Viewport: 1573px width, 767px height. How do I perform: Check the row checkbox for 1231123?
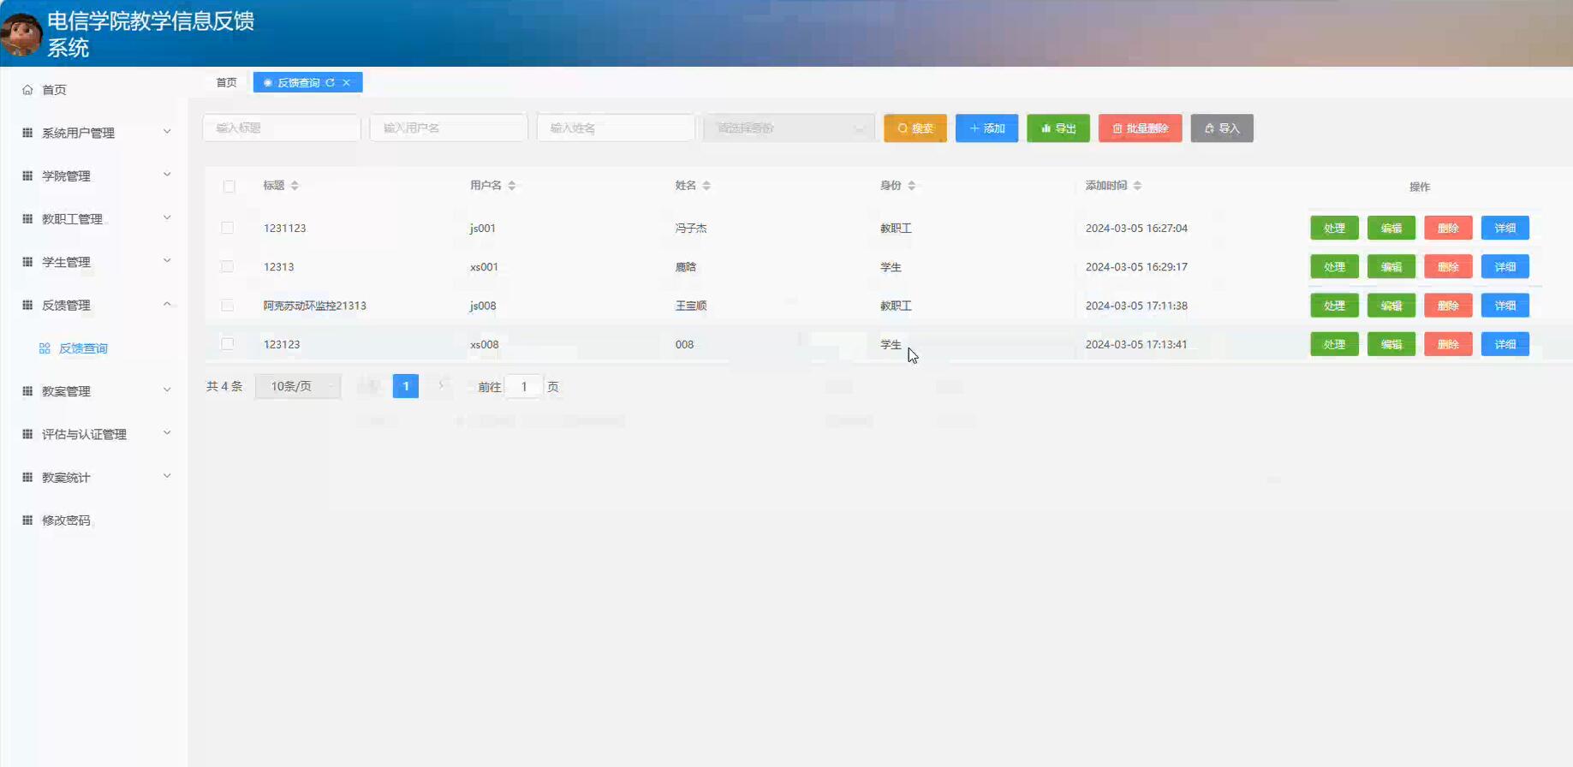(x=227, y=228)
